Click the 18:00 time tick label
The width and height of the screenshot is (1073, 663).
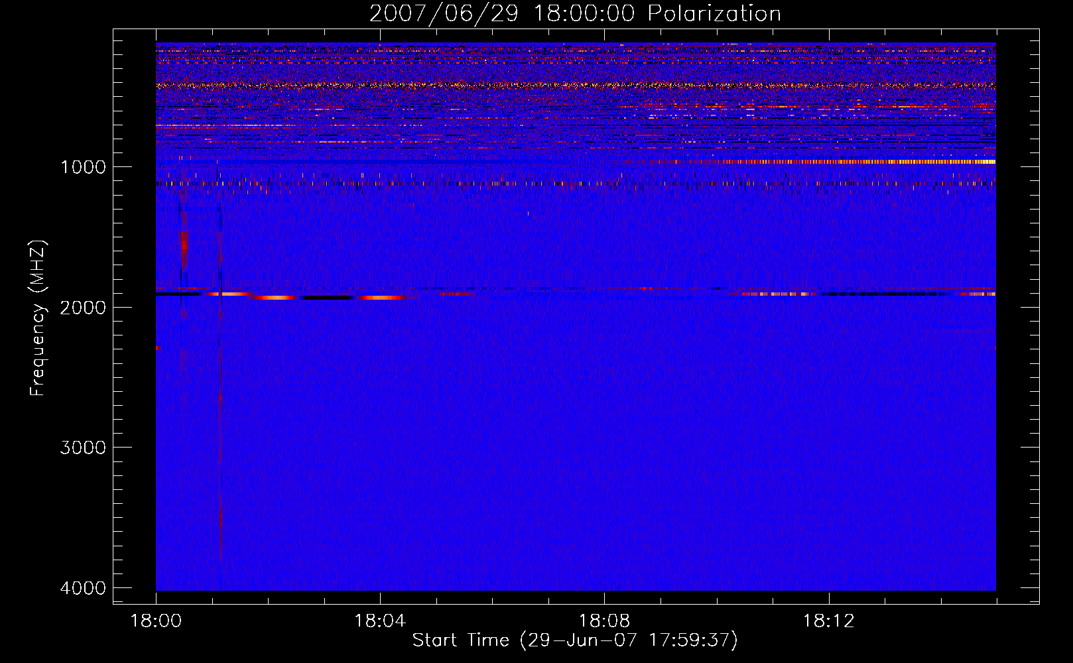156,621
